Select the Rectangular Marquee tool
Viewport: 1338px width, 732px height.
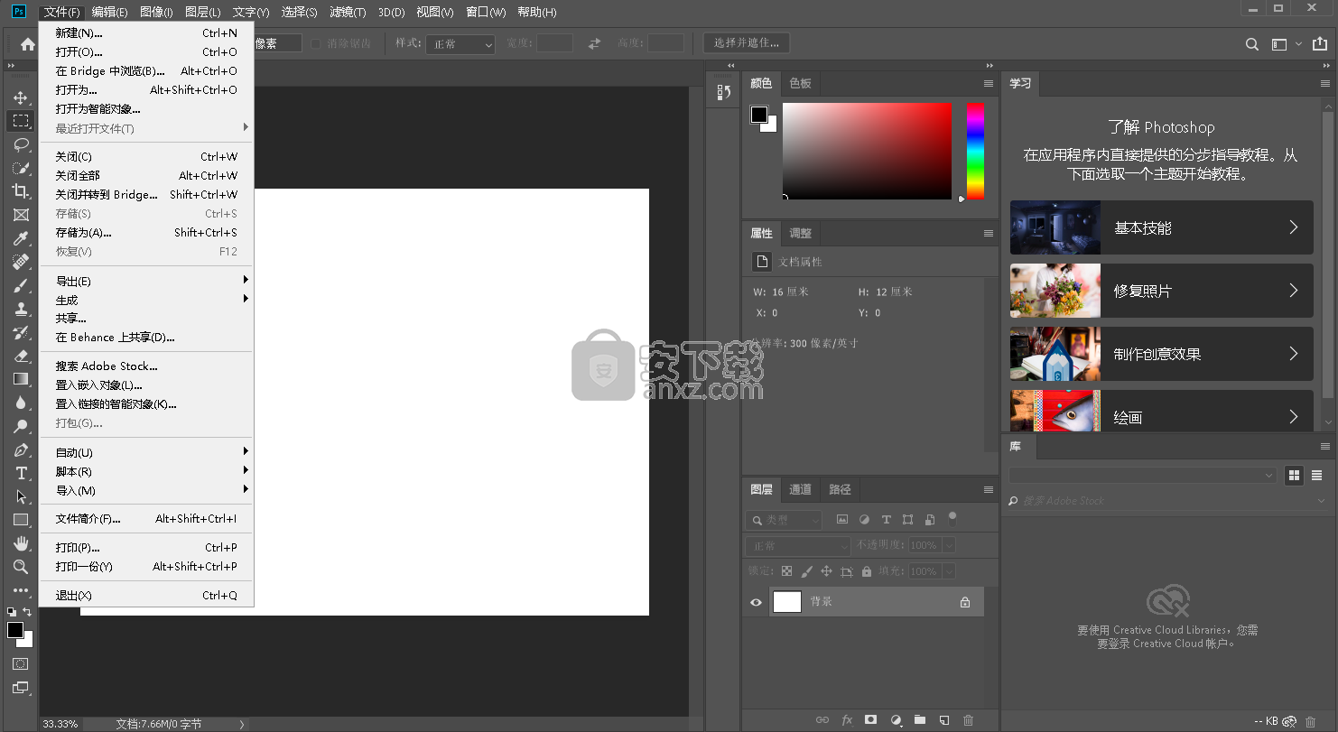coord(21,121)
